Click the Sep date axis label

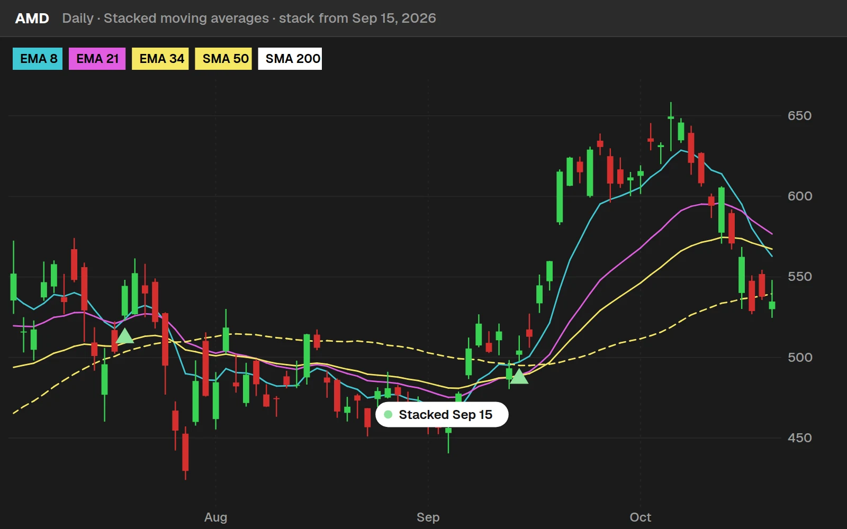point(428,517)
